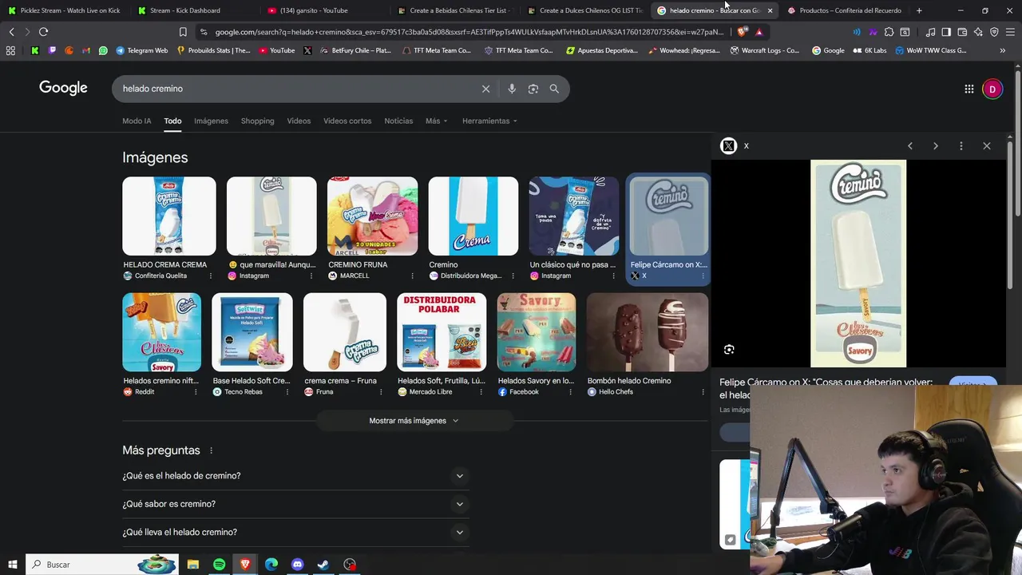Open the Google apps grid
The image size is (1022, 575).
969,89
